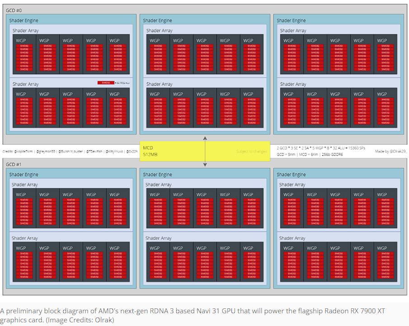This screenshot has width=409, height=326.
Task: Click the '@greymon55' credit handle
Action: pyautogui.click(x=46, y=151)
